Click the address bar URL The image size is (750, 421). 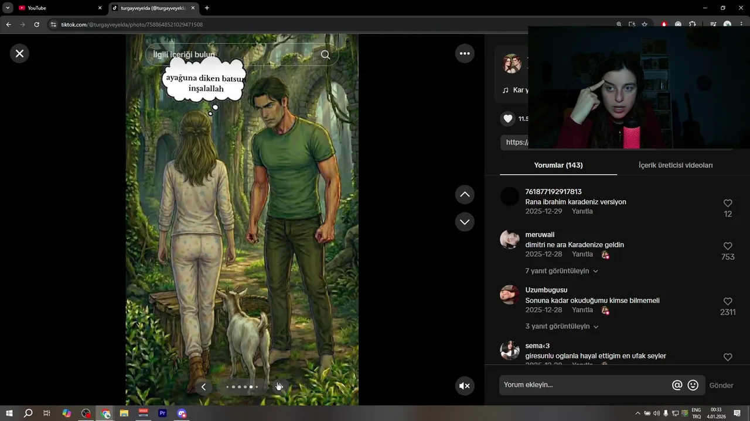132,25
